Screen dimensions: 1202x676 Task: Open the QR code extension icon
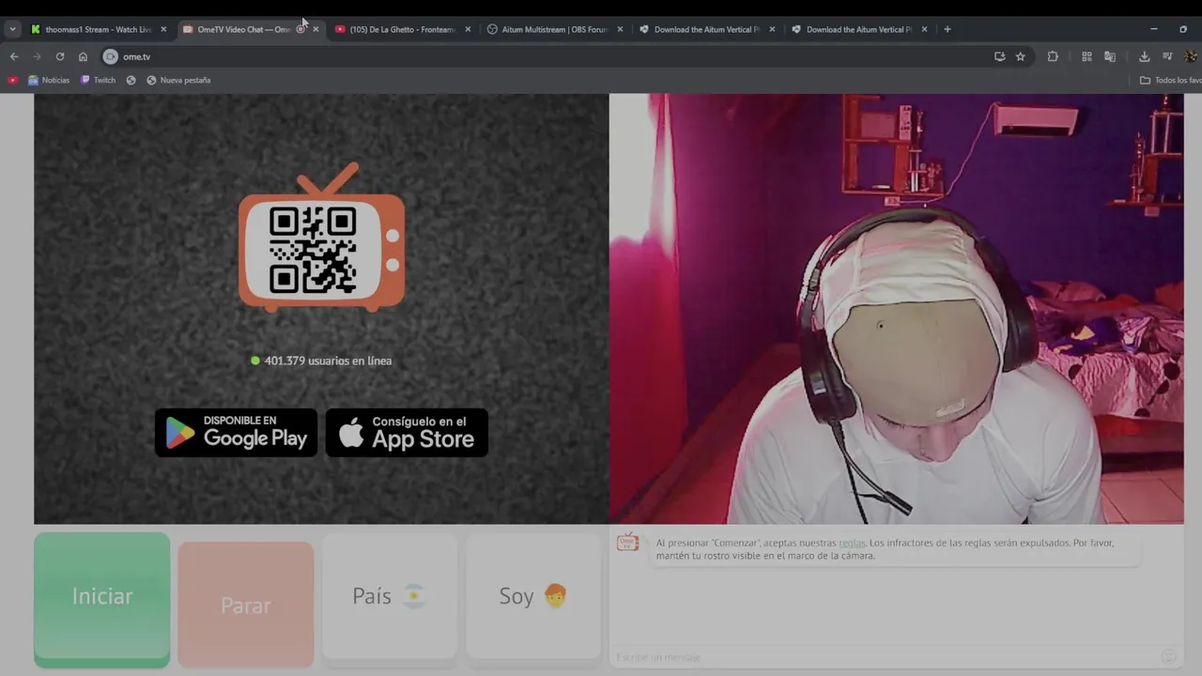[1087, 56]
